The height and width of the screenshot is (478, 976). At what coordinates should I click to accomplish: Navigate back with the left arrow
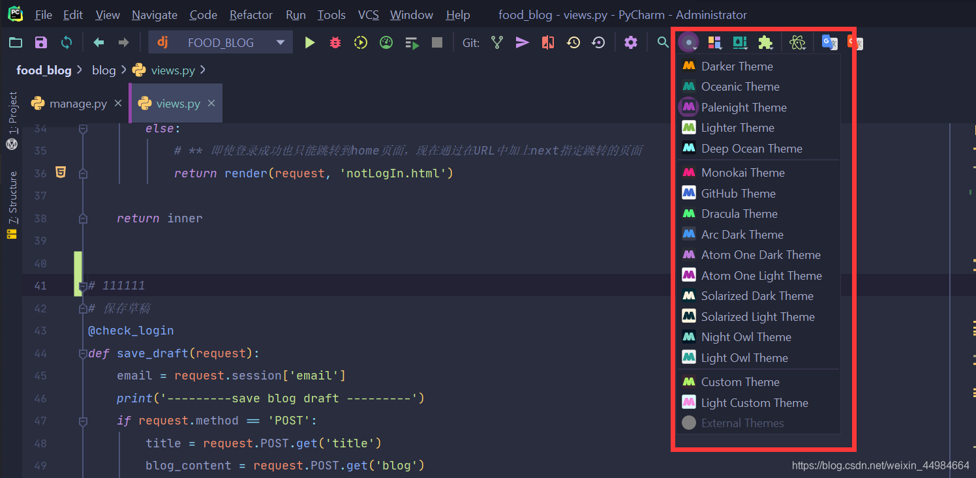click(99, 43)
